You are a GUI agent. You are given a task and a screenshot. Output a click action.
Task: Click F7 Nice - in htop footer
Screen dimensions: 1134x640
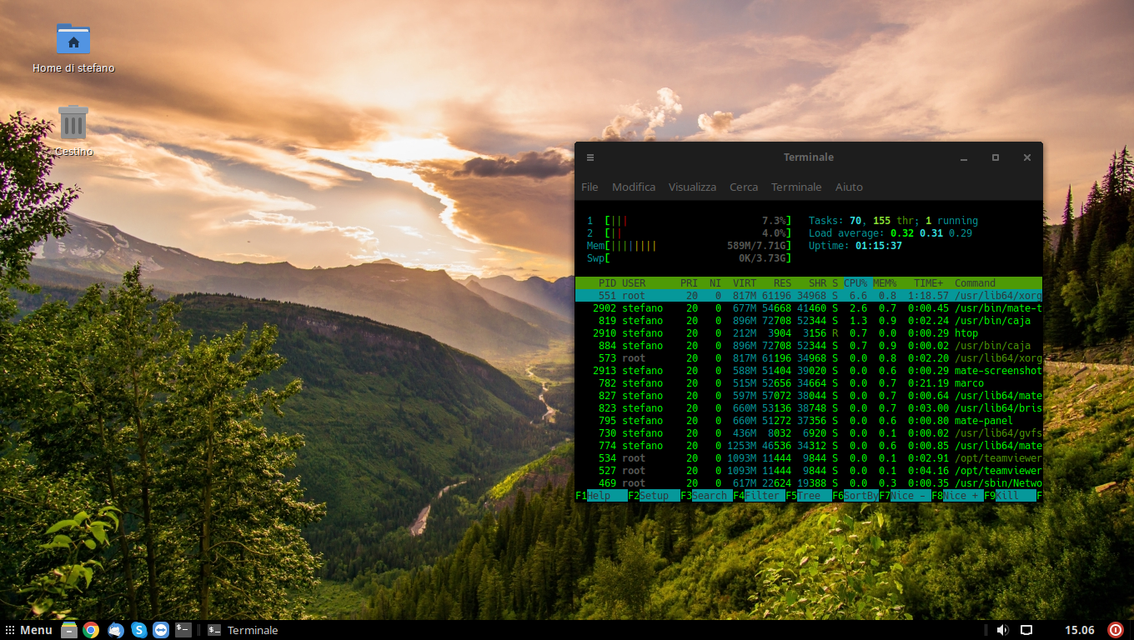click(905, 496)
